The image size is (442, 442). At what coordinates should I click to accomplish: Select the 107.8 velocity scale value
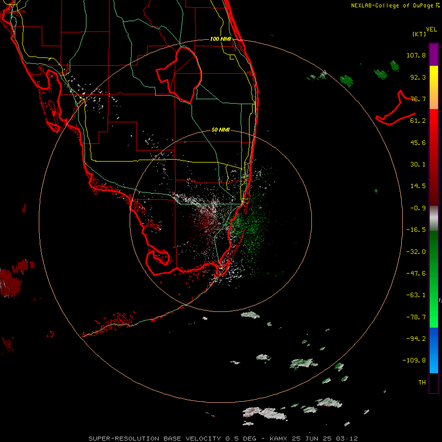coord(416,55)
